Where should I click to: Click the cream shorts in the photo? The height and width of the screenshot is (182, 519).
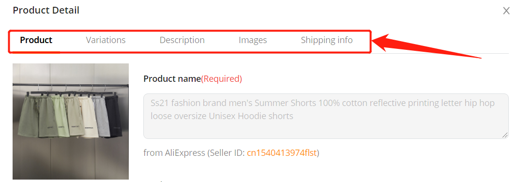[x=88, y=118]
